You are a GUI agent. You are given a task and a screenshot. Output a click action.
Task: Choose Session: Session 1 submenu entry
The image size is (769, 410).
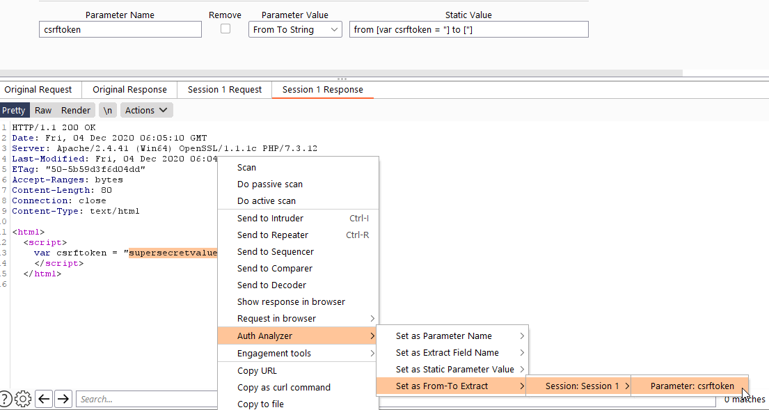579,386
